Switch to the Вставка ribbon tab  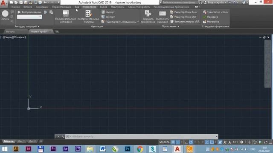pos(28,7)
